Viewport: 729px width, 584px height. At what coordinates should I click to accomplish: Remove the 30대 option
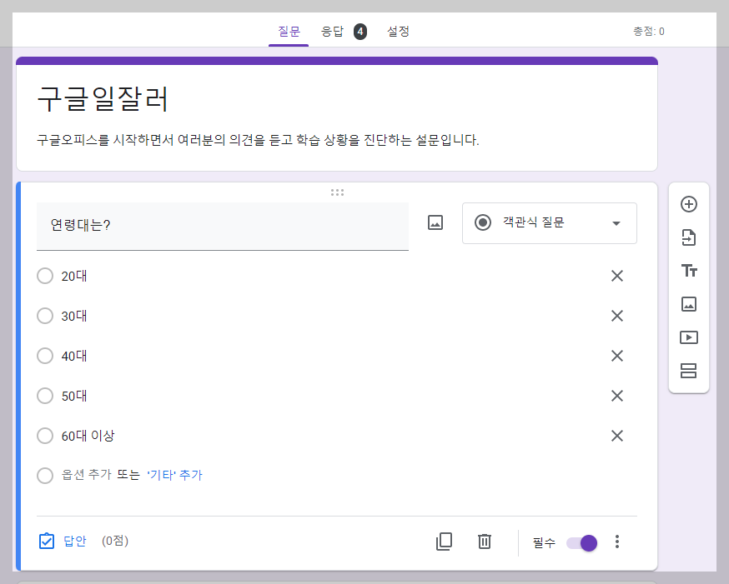tap(617, 316)
